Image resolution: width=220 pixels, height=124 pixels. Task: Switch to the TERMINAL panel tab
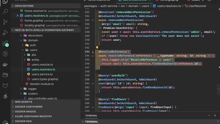tap(91, 116)
